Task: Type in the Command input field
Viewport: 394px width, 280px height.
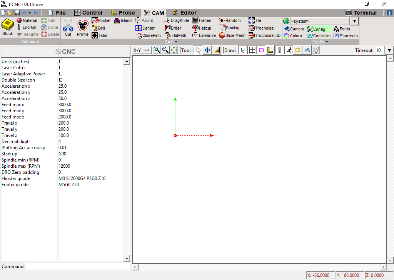Action: click(x=77, y=266)
